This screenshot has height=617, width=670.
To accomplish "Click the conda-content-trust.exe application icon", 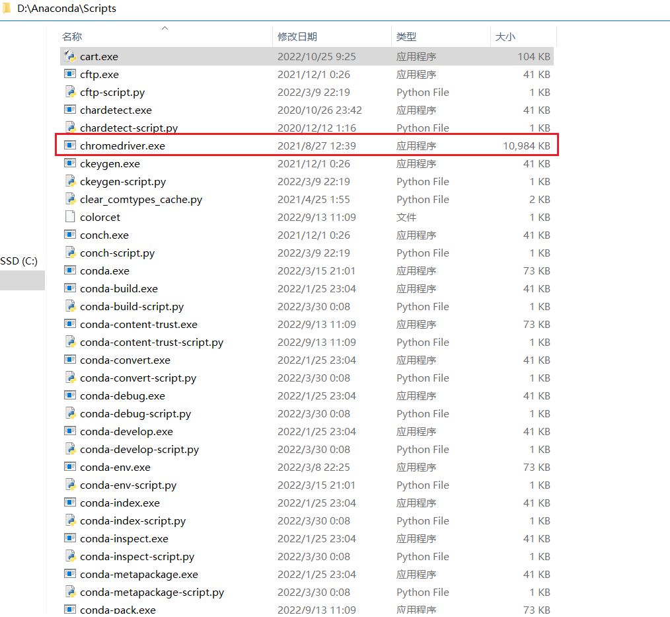I will 69,324.
